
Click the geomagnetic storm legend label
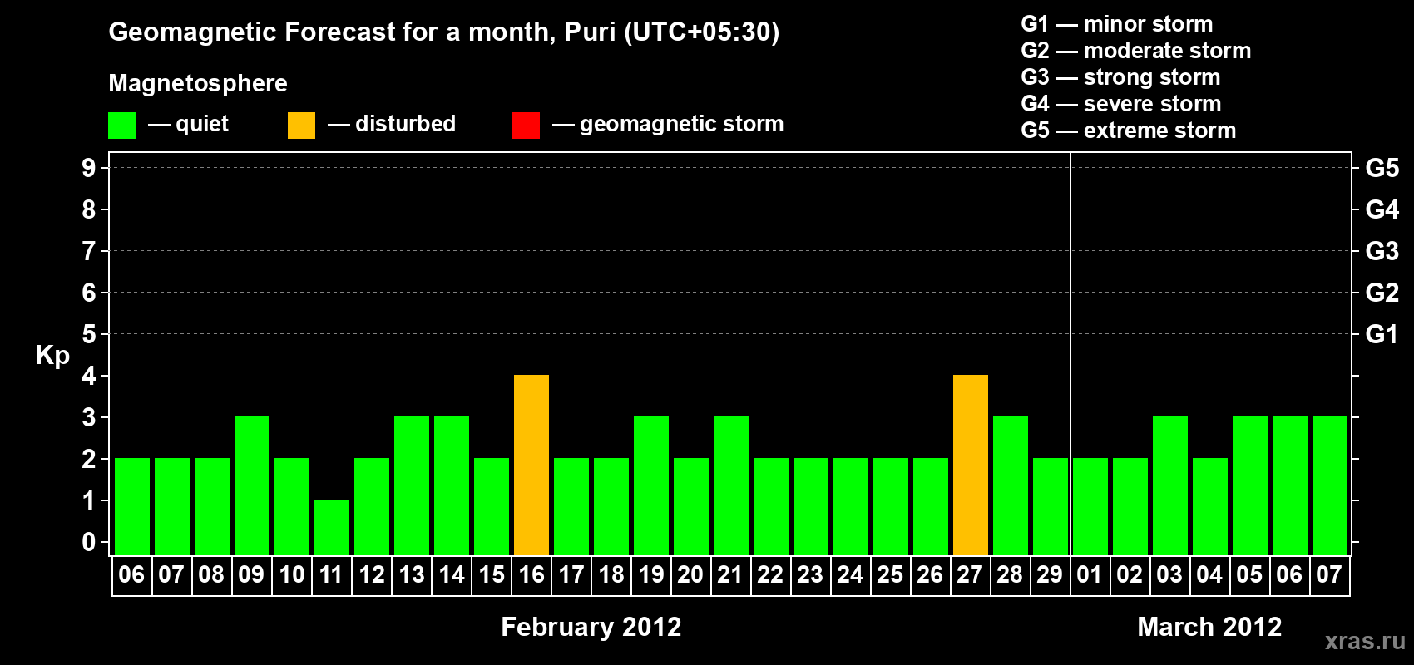click(x=681, y=124)
